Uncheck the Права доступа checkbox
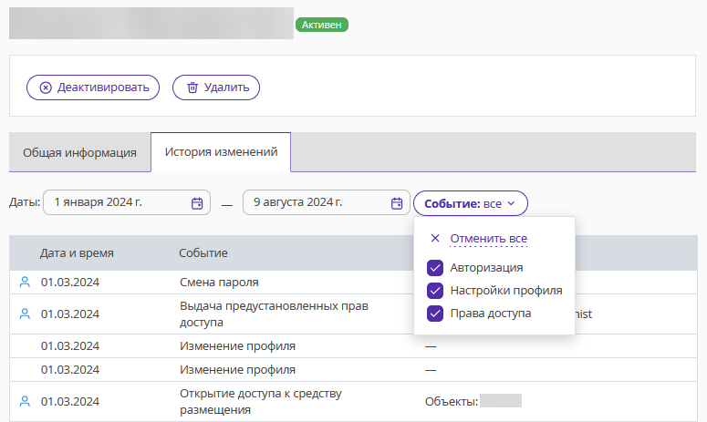Viewport: 707px width, 422px height. 435,314
